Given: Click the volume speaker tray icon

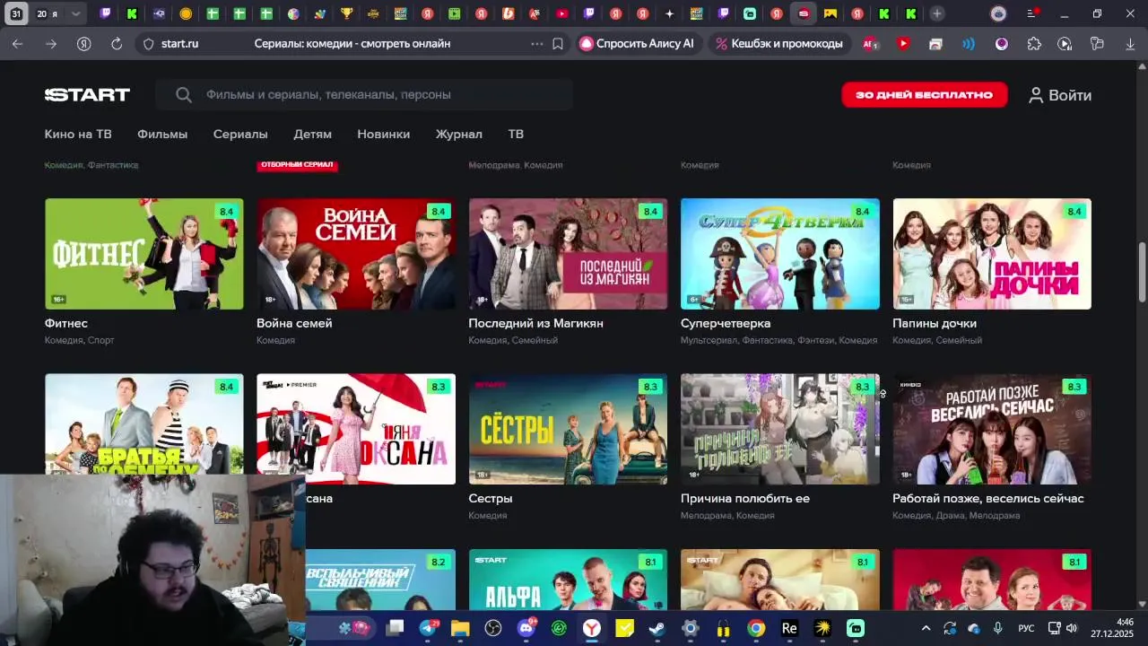Looking at the screenshot, I should (x=1071, y=628).
